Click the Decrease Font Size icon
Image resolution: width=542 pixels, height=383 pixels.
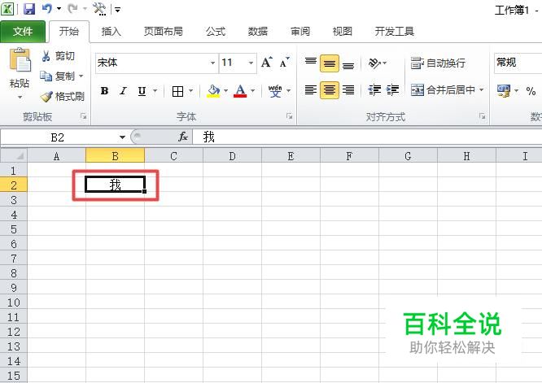click(285, 63)
